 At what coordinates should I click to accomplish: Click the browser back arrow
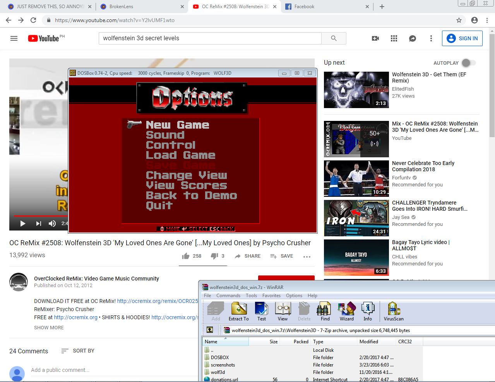(x=9, y=20)
